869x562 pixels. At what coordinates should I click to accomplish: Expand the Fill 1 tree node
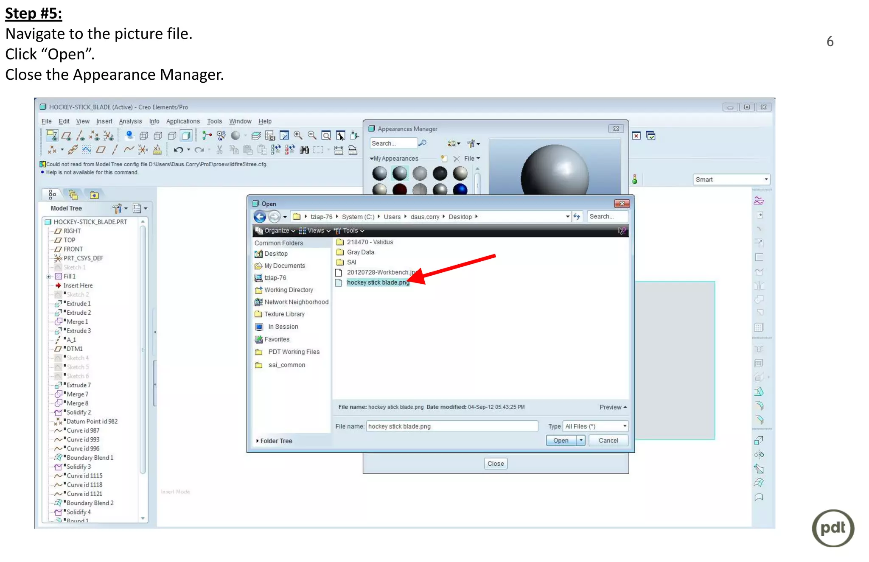(49, 277)
